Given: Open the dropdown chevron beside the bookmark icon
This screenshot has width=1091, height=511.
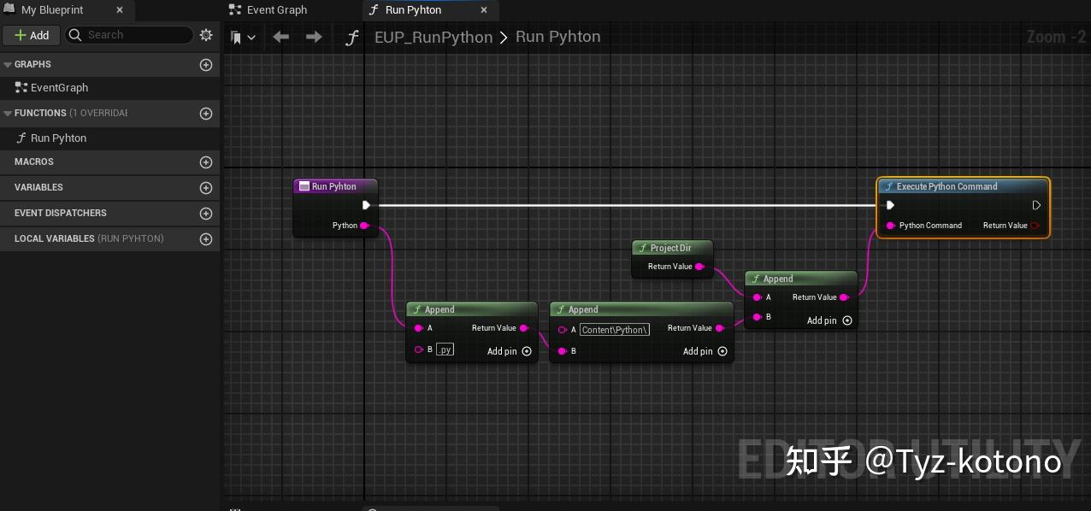Looking at the screenshot, I should click(x=251, y=37).
